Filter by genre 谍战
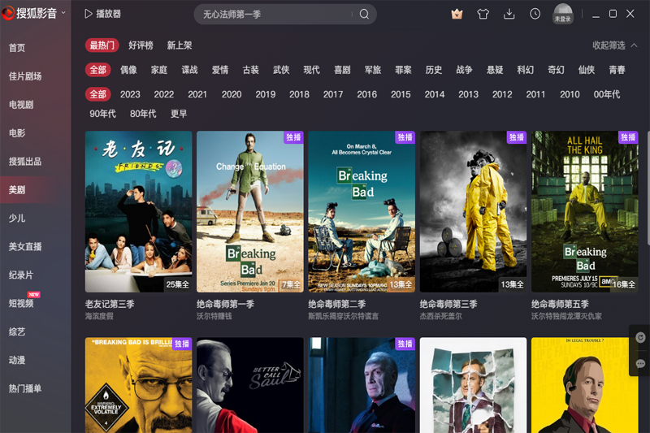 pyautogui.click(x=189, y=70)
